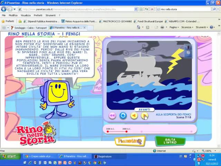Switch to the Registratore taskbar window
The height and width of the screenshot is (166, 221).
[109, 156]
